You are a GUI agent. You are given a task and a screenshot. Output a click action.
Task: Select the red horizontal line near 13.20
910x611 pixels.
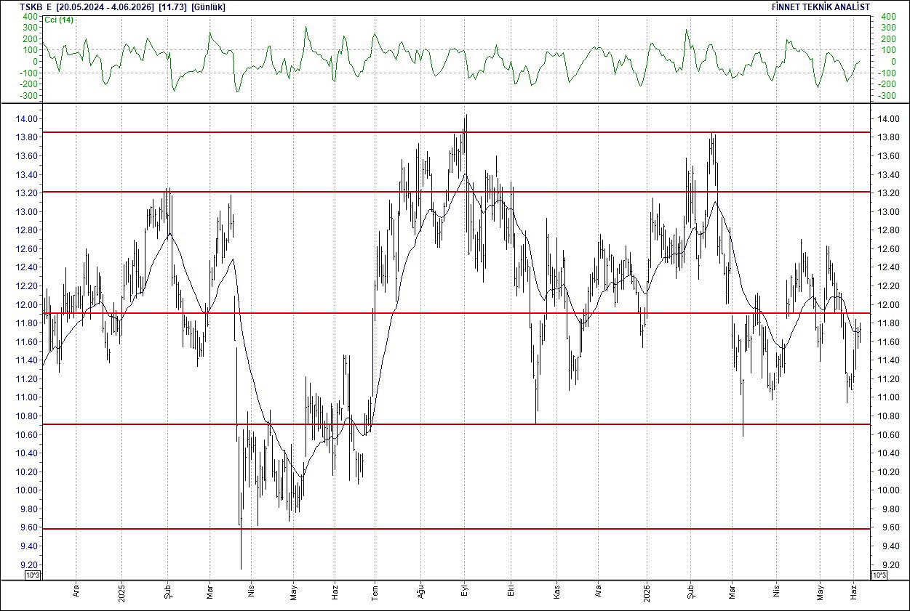456,192
